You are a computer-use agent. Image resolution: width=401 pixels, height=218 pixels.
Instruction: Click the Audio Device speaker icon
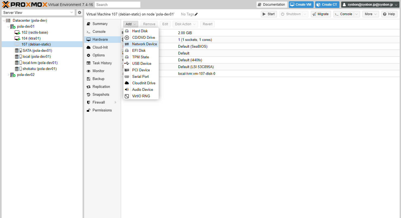pyautogui.click(x=127, y=89)
